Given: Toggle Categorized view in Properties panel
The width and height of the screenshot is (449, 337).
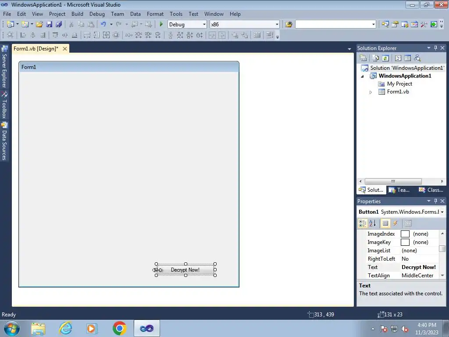Looking at the screenshot, I should click(x=363, y=223).
